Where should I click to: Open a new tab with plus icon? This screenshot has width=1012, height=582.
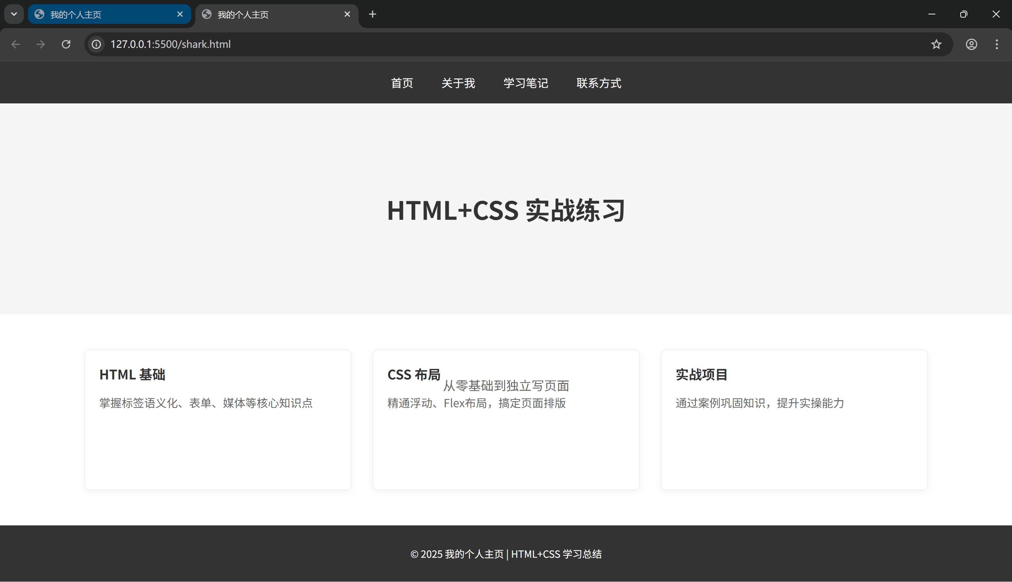(x=372, y=14)
